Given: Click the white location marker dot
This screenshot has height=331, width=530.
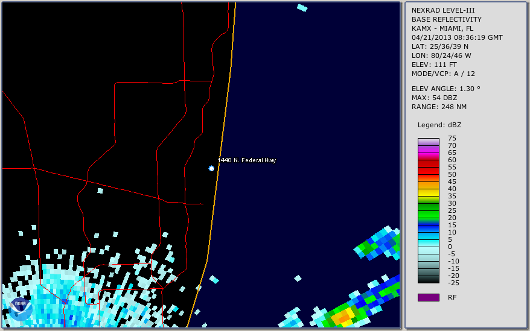Looking at the screenshot, I should coord(211,168).
